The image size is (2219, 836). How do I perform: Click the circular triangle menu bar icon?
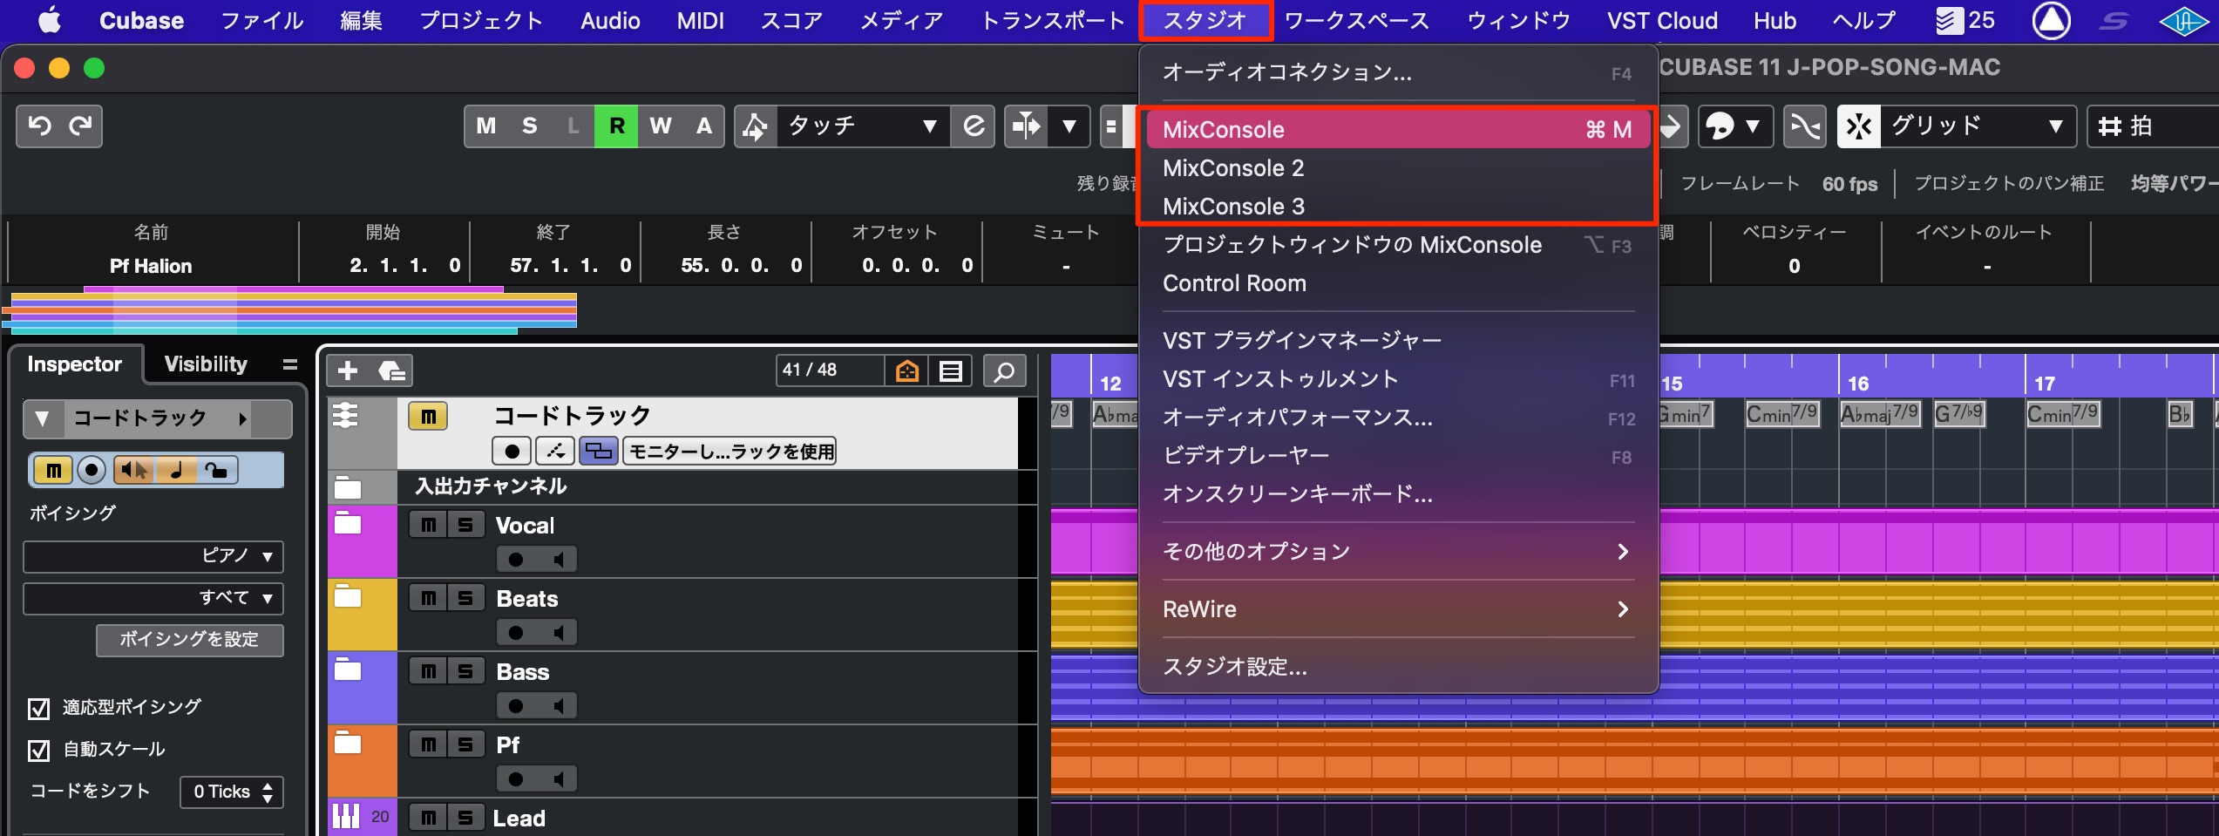[x=2051, y=20]
